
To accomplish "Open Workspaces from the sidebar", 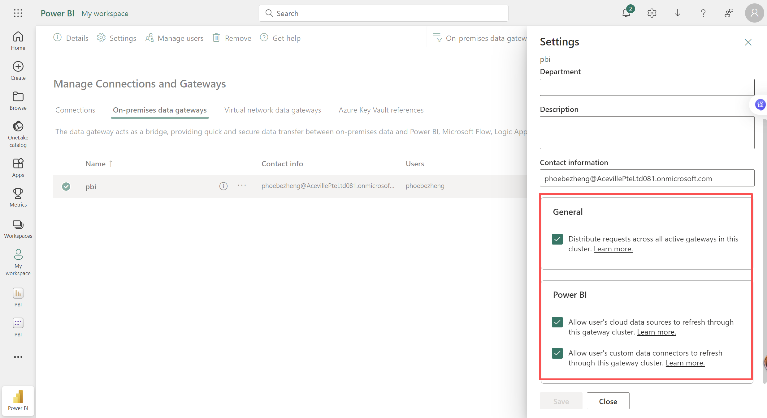I will (18, 229).
